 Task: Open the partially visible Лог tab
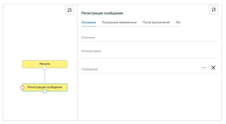click(178, 22)
